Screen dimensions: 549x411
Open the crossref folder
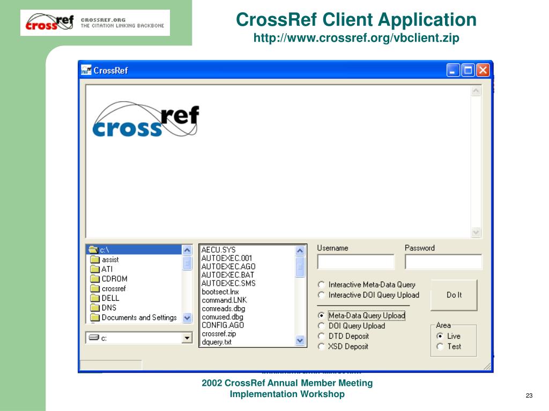[x=108, y=288]
